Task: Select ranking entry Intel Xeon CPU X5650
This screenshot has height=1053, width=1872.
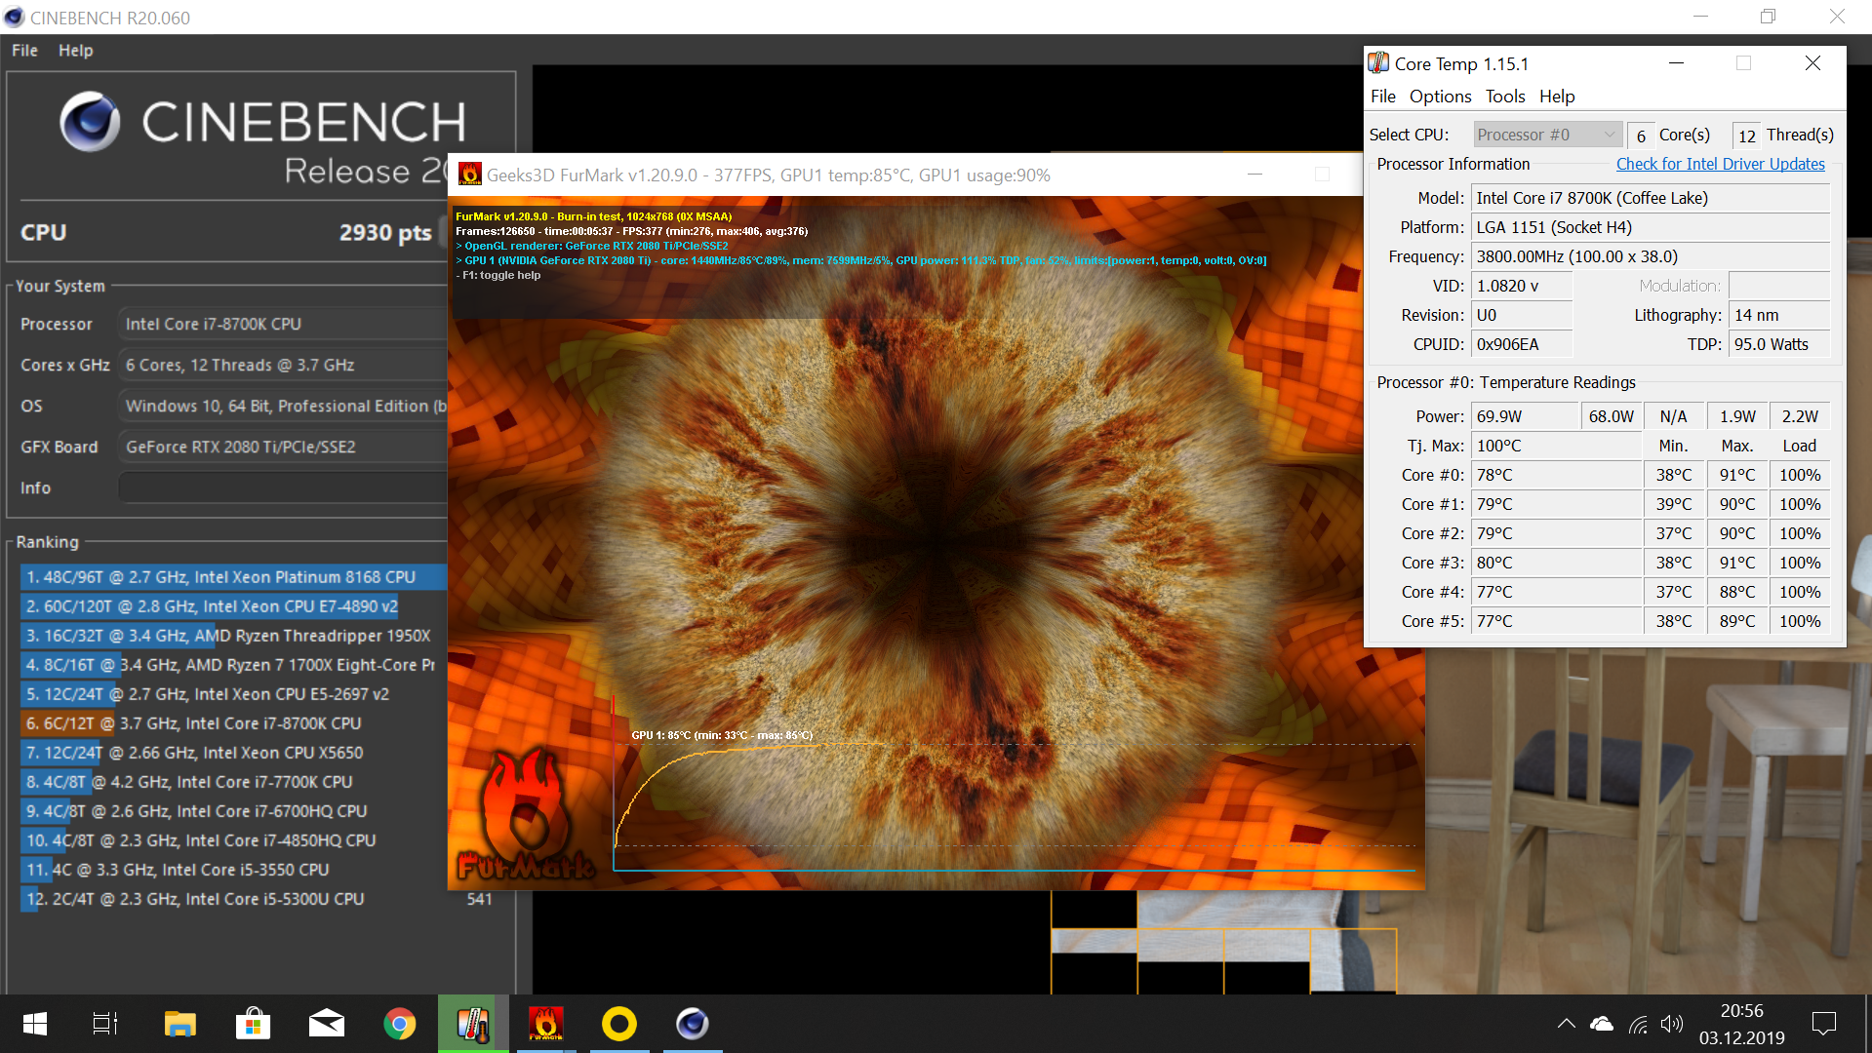Action: pyautogui.click(x=233, y=753)
